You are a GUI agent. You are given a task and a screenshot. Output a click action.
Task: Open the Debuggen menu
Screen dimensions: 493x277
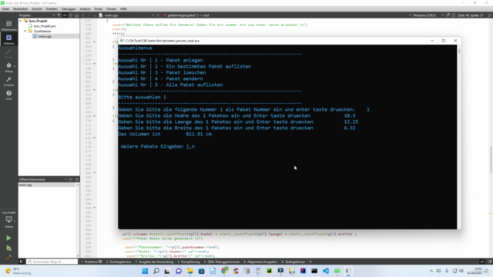pyautogui.click(x=69, y=9)
